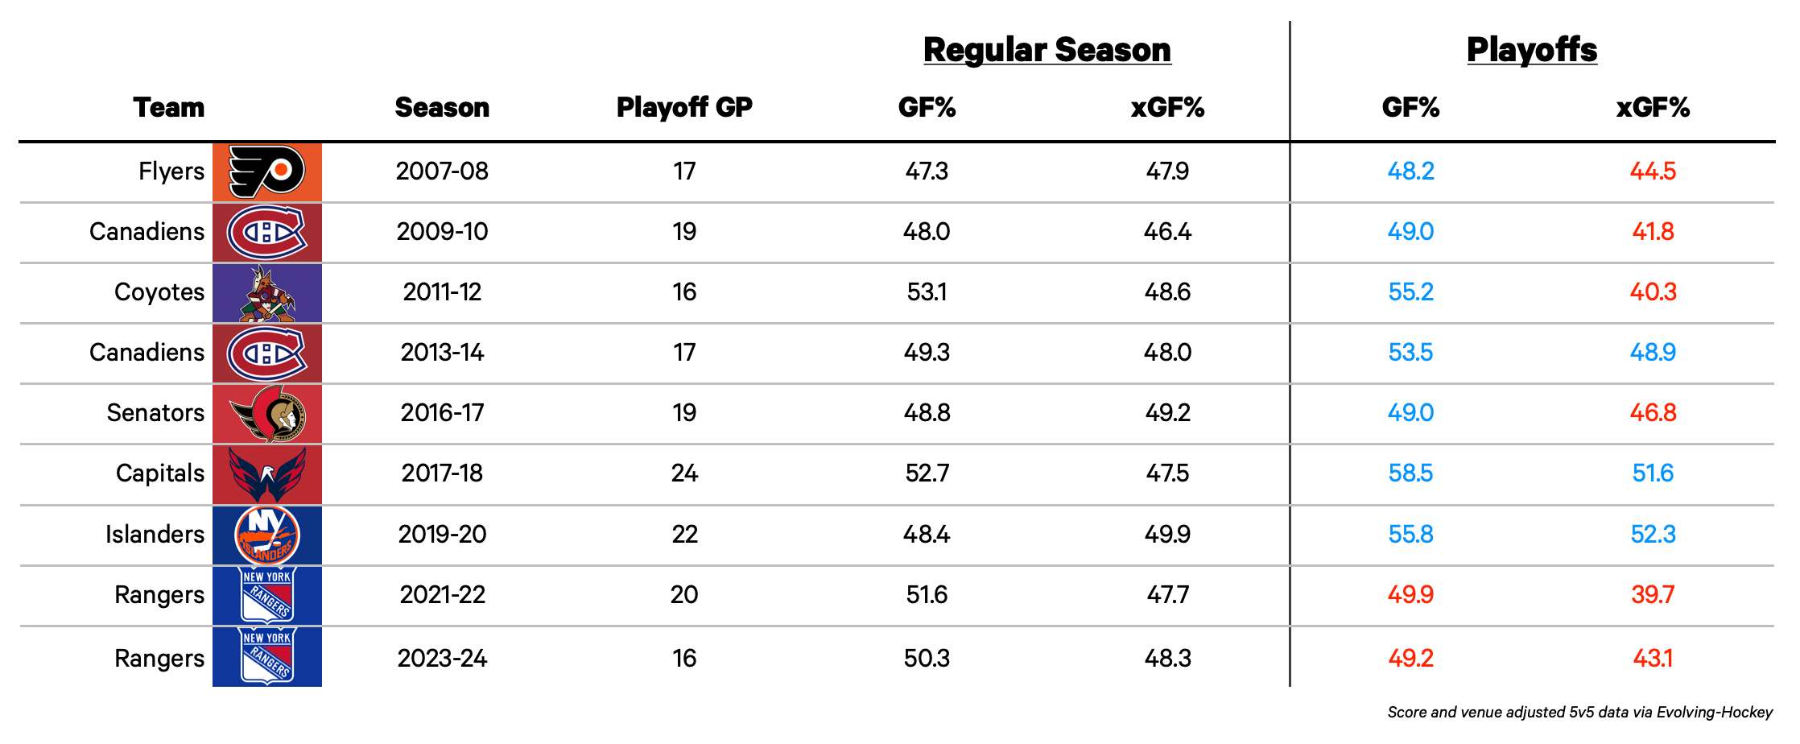The image size is (1800, 744).
Task: Click the 2019-20 season cell
Action: [x=442, y=534]
